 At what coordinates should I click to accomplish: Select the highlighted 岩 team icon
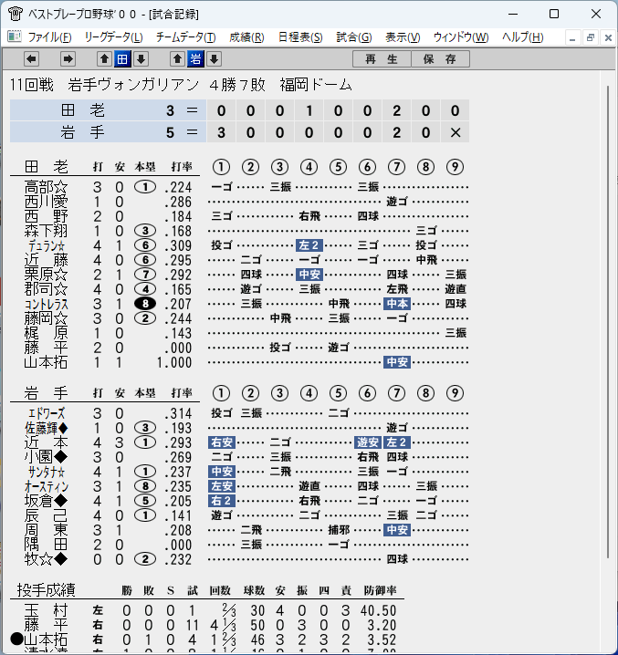tap(195, 59)
